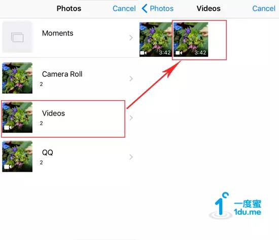Select the highlighted second 3:42 video
The height and width of the screenshot is (240, 279).
pos(191,39)
